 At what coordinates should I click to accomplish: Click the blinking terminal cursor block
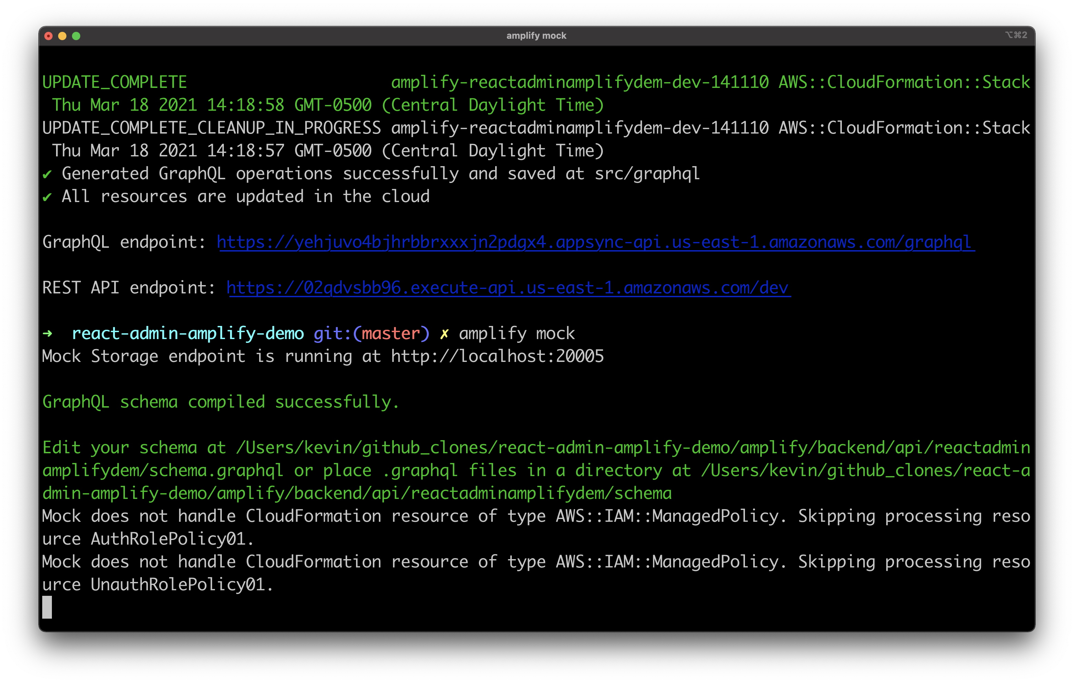point(47,608)
